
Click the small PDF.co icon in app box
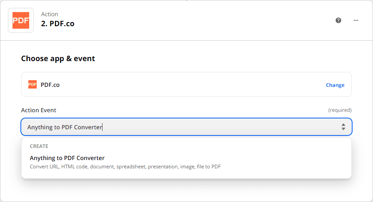[33, 85]
